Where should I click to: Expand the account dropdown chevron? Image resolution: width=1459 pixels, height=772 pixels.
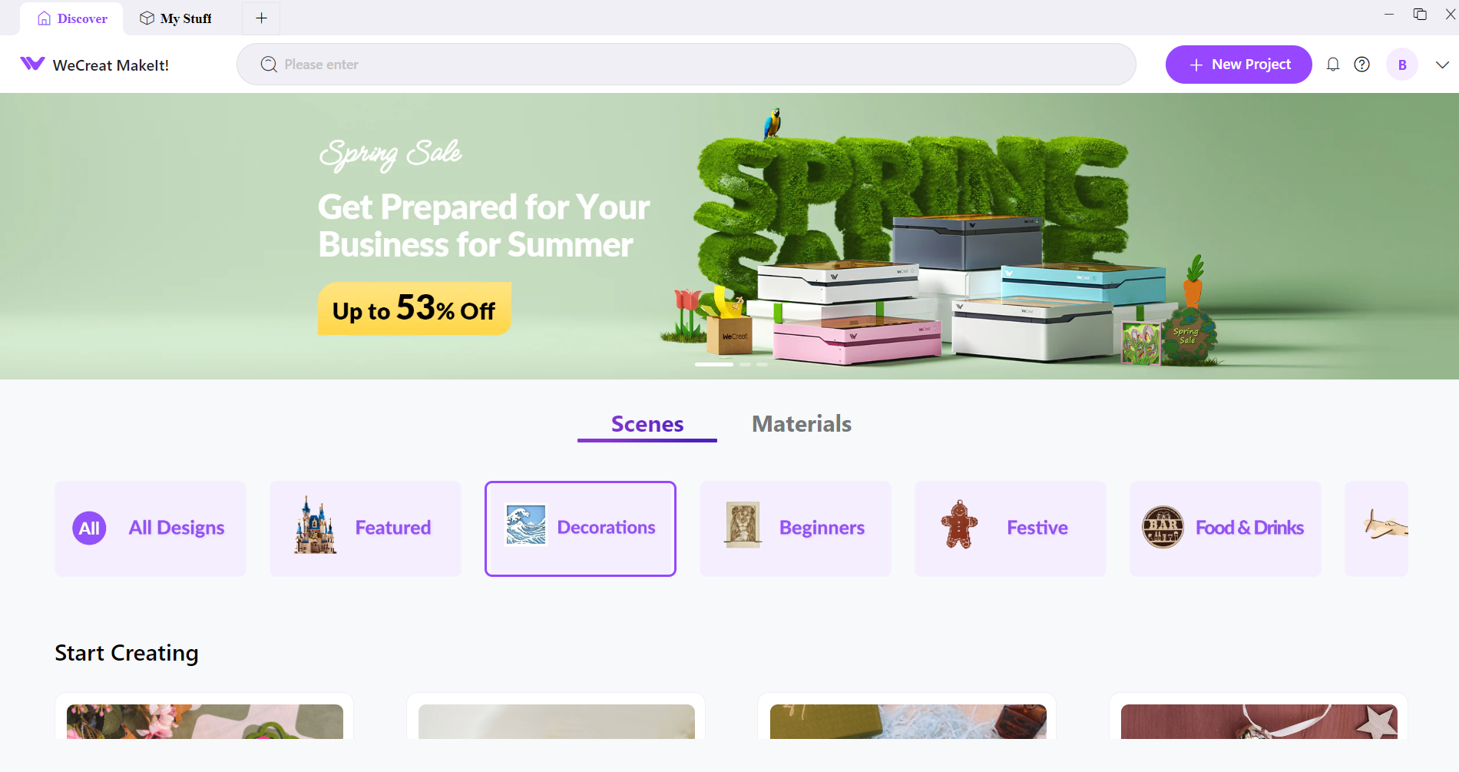click(1442, 65)
